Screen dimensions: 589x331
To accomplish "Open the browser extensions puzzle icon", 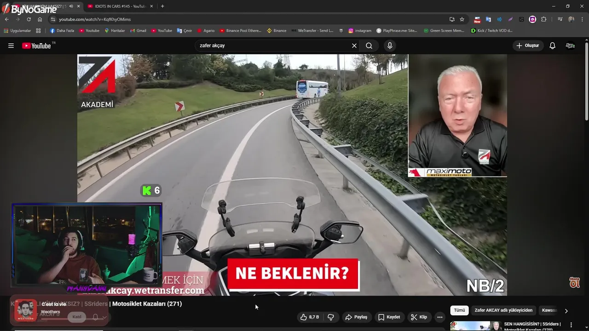I will coord(543,19).
